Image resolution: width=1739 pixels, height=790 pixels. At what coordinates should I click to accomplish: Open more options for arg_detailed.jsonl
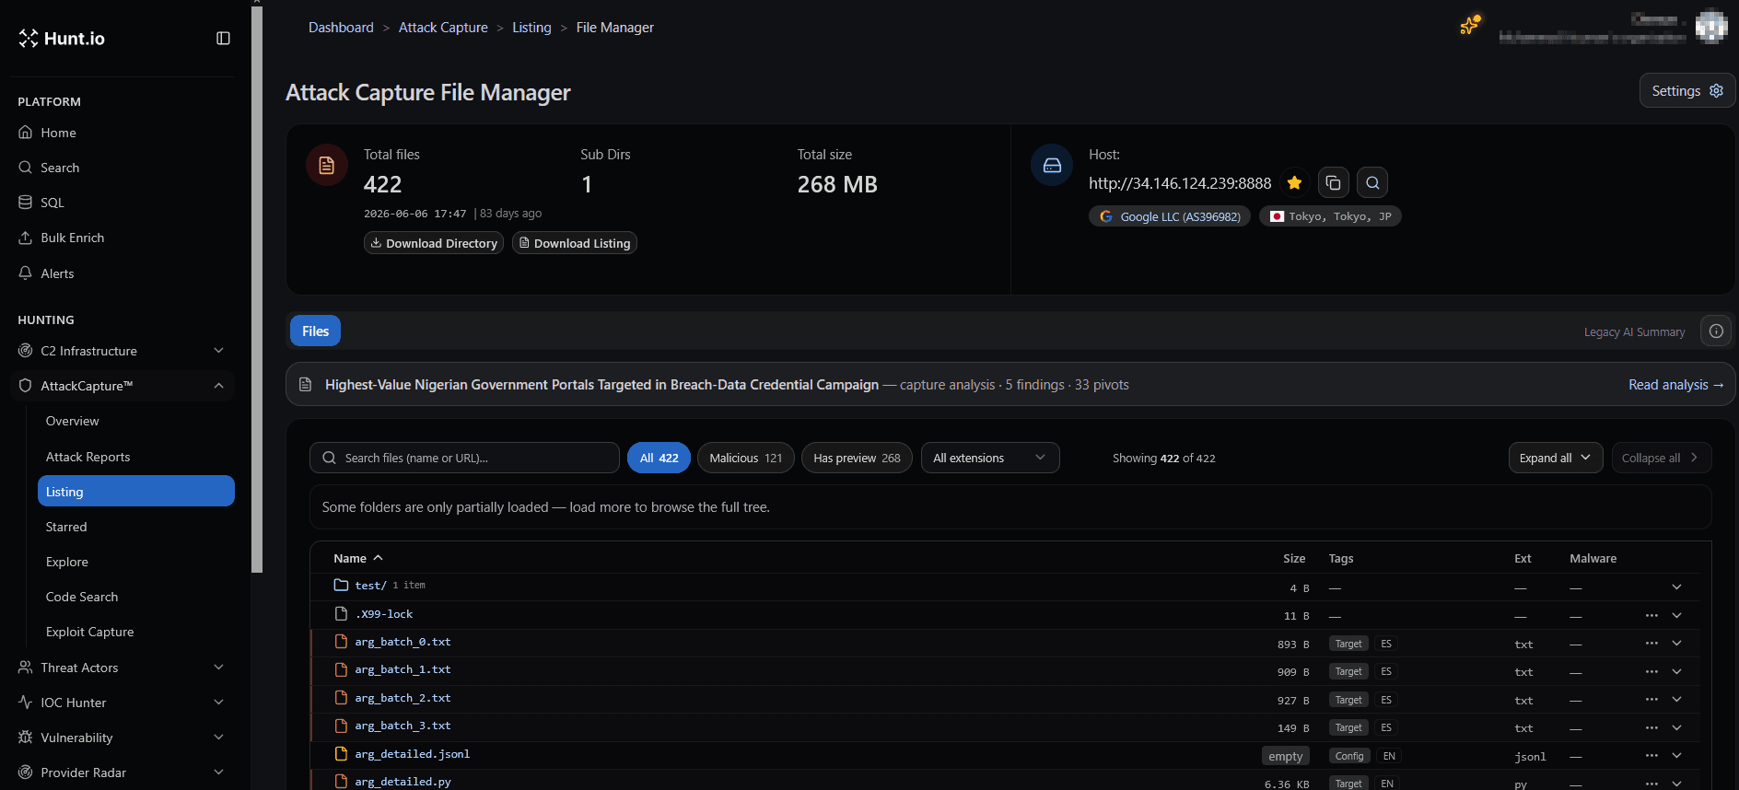point(1651,755)
